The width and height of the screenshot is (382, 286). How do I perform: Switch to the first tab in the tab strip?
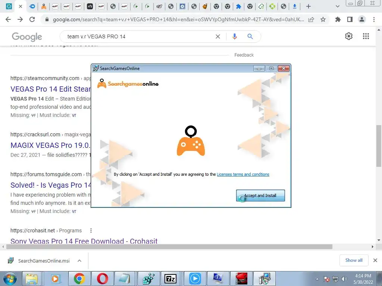[9, 7]
